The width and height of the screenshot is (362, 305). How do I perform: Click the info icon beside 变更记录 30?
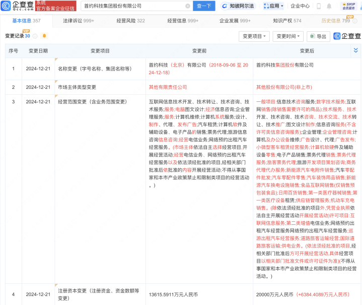[35, 36]
